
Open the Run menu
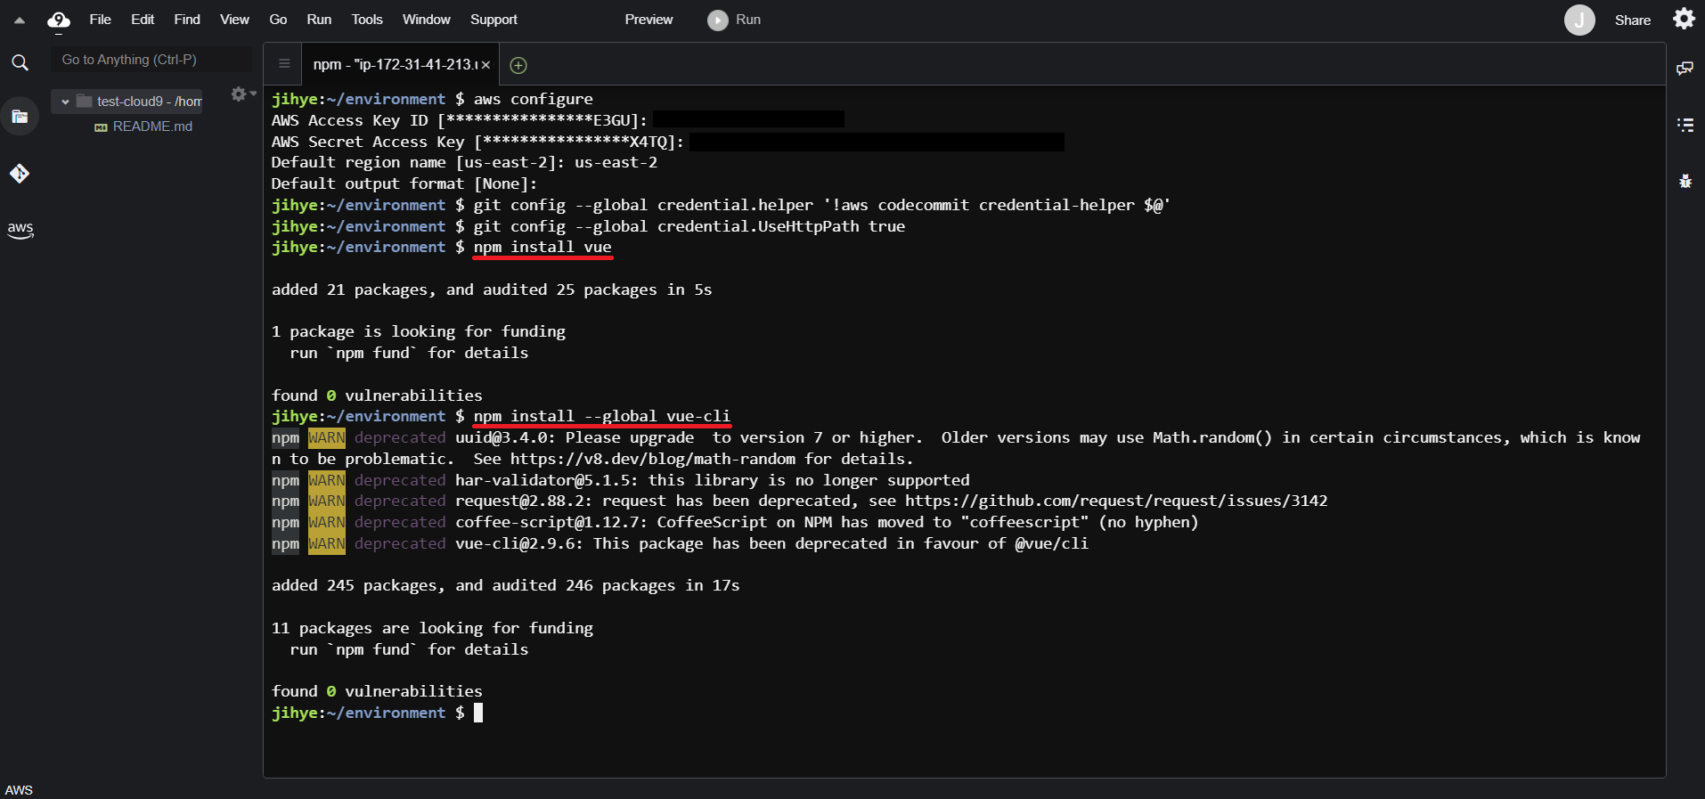point(319,20)
